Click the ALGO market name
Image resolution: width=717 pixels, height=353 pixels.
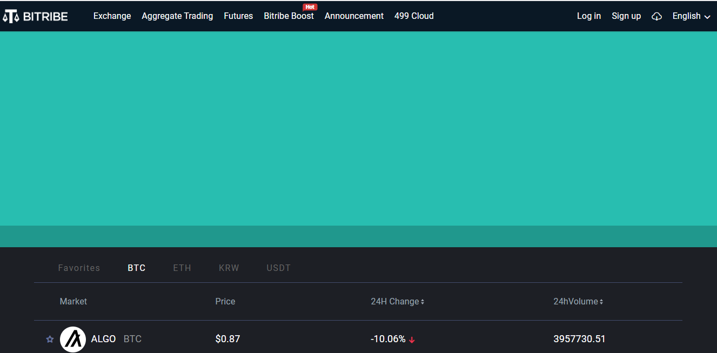coord(103,339)
